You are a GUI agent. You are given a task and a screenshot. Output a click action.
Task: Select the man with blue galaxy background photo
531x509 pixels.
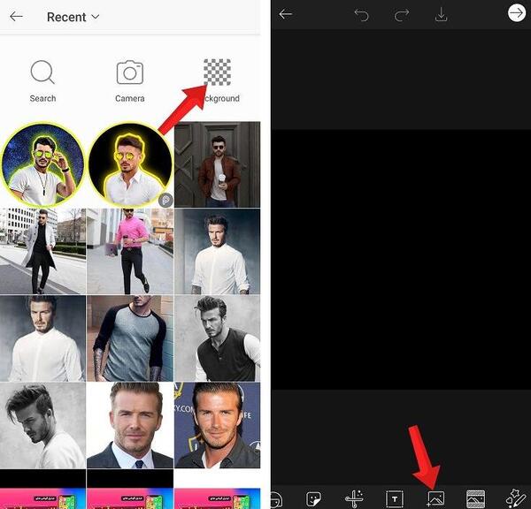click(42, 164)
